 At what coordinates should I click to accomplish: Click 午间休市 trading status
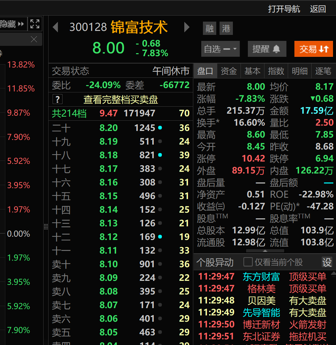[x=171, y=71]
